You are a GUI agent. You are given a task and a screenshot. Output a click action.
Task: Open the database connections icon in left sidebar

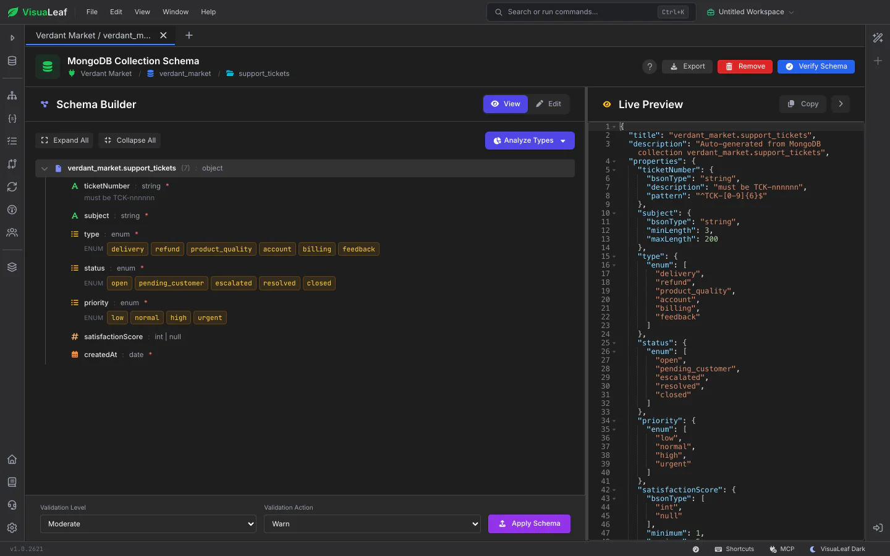pos(12,61)
